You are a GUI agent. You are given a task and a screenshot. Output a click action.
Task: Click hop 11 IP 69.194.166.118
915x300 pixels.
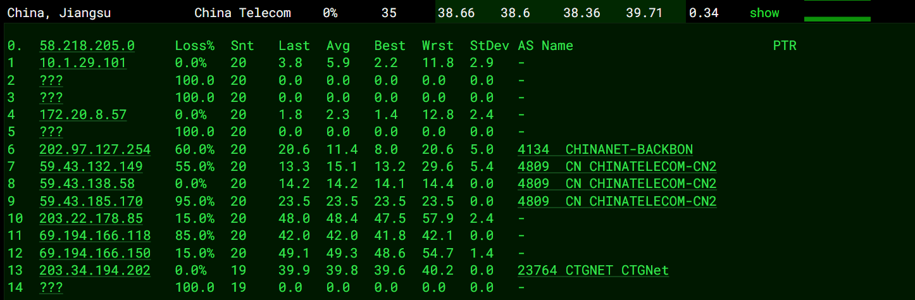(x=95, y=235)
